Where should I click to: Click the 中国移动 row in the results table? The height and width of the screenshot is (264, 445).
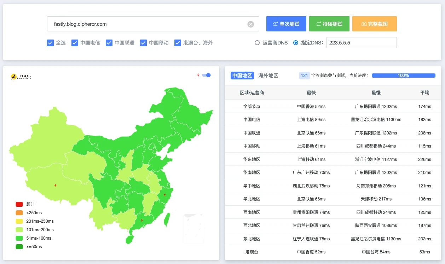[333, 146]
